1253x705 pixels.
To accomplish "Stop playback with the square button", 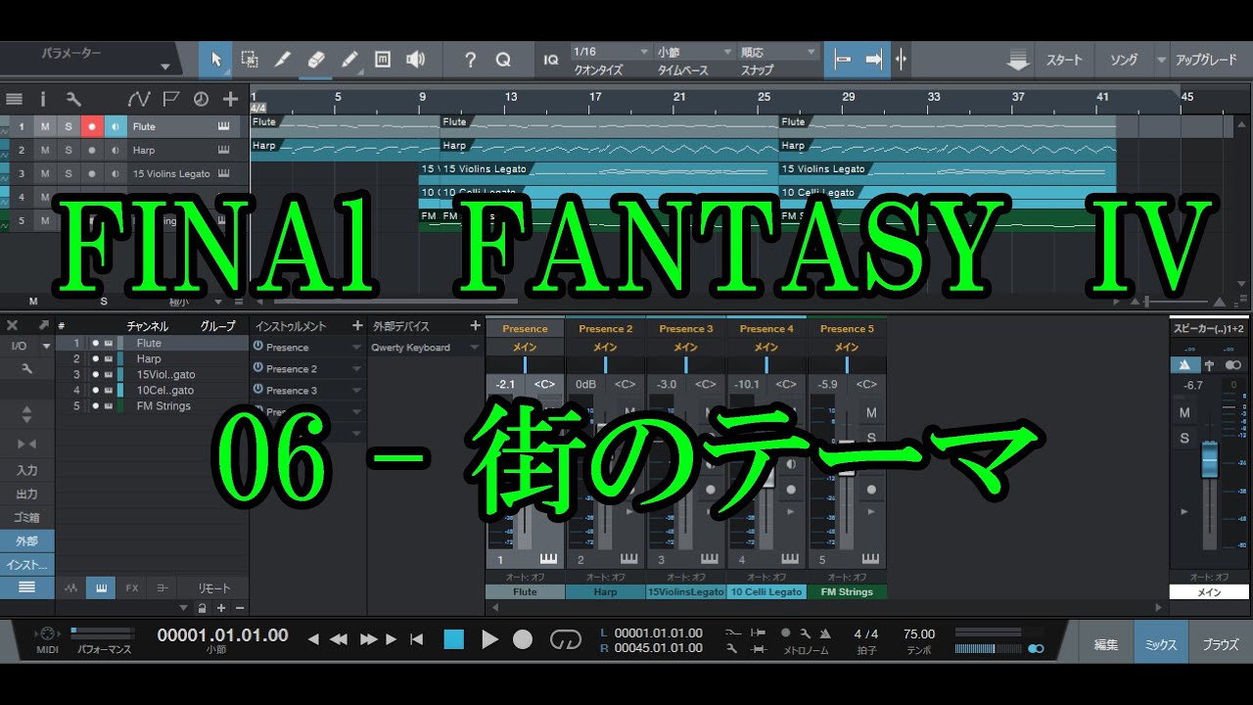I will tap(454, 639).
